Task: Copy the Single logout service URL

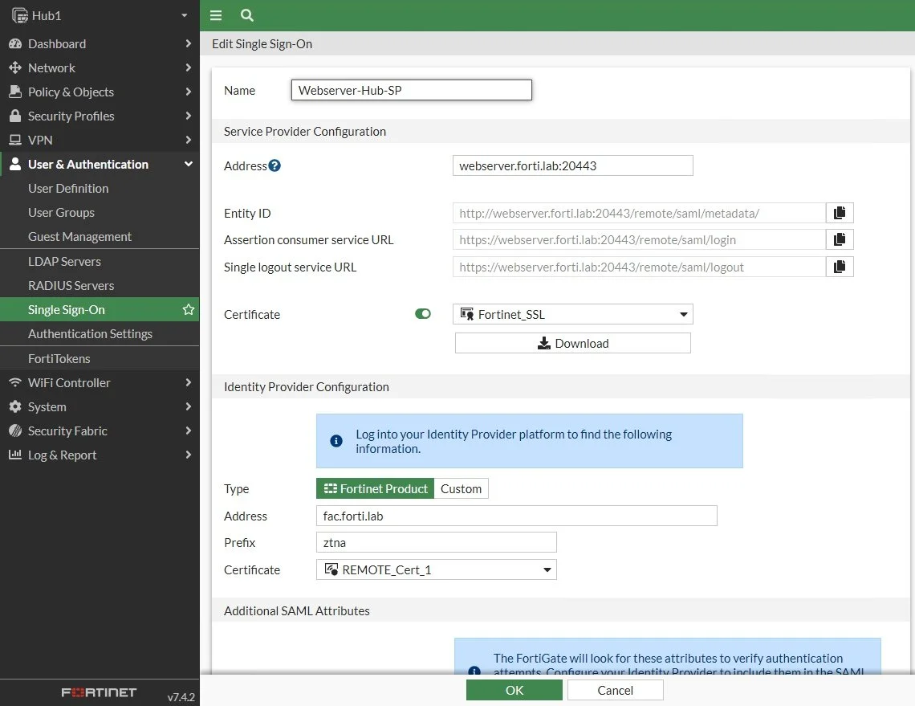Action: coord(840,267)
